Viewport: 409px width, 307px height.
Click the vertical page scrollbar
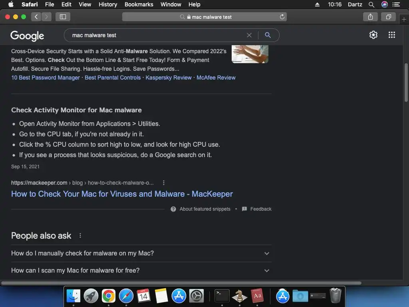click(x=406, y=82)
